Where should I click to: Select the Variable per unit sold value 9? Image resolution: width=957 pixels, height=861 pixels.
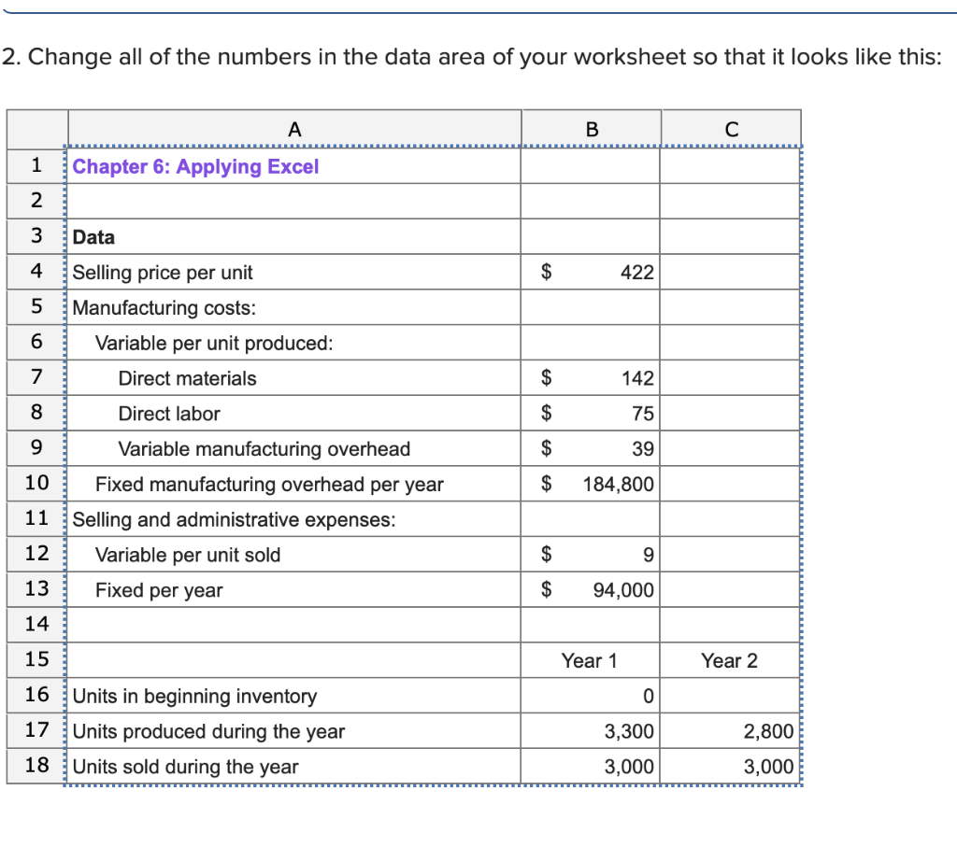(x=591, y=555)
